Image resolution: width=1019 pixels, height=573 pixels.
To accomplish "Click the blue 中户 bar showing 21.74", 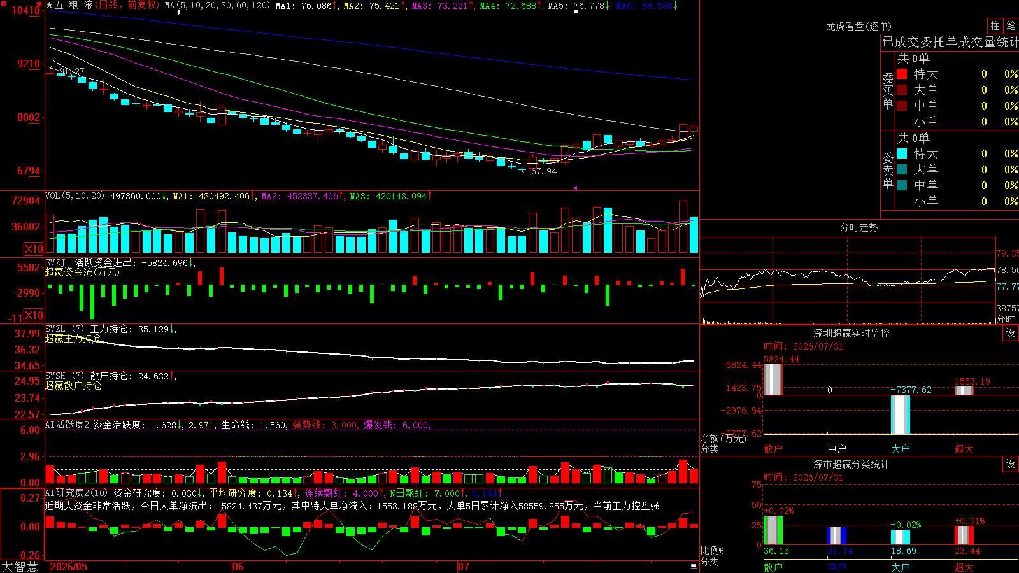I will tap(837, 536).
